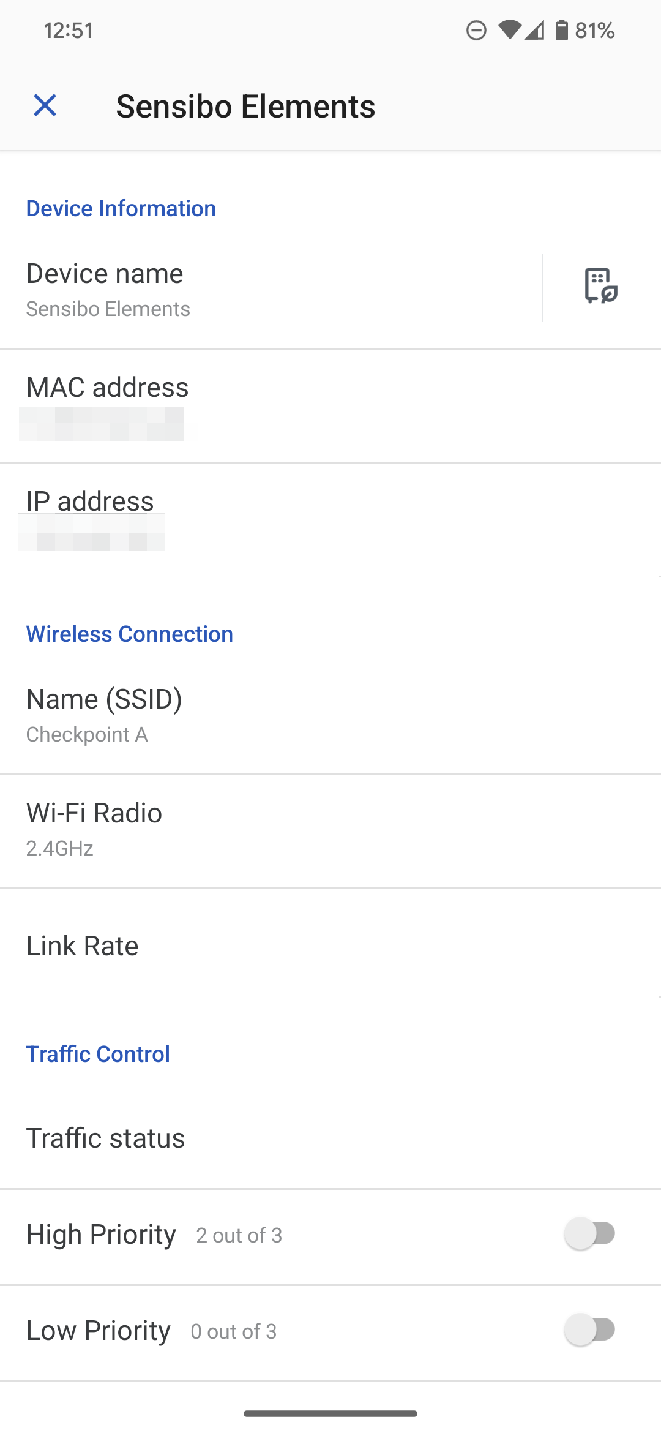Screen dimensions: 661x1433
Task: Select the Device name row
Action: 269,289
